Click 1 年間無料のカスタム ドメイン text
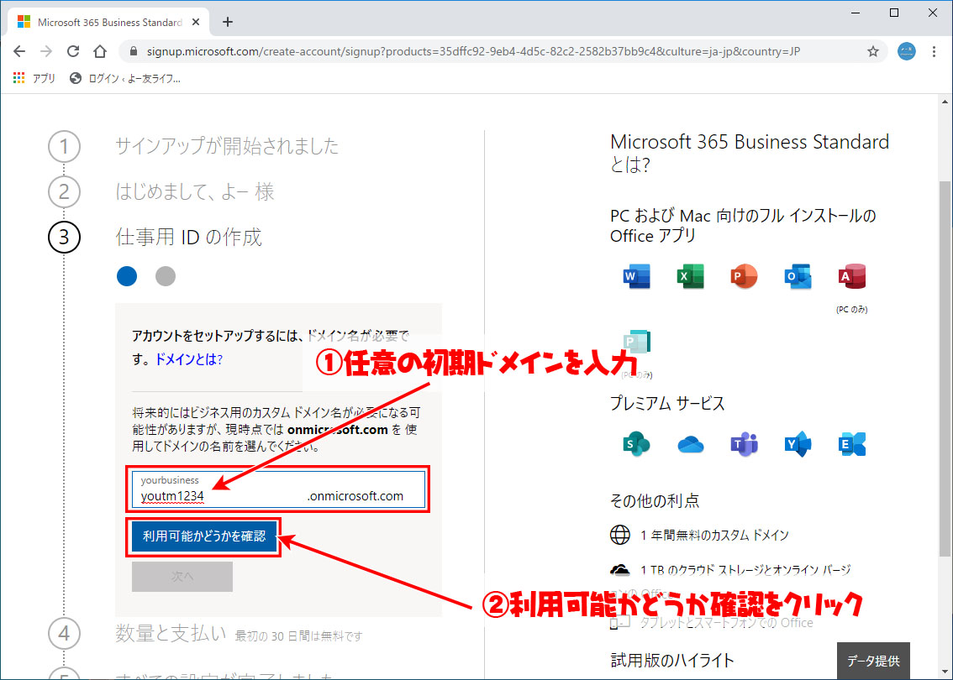953x680 pixels. 714,535
